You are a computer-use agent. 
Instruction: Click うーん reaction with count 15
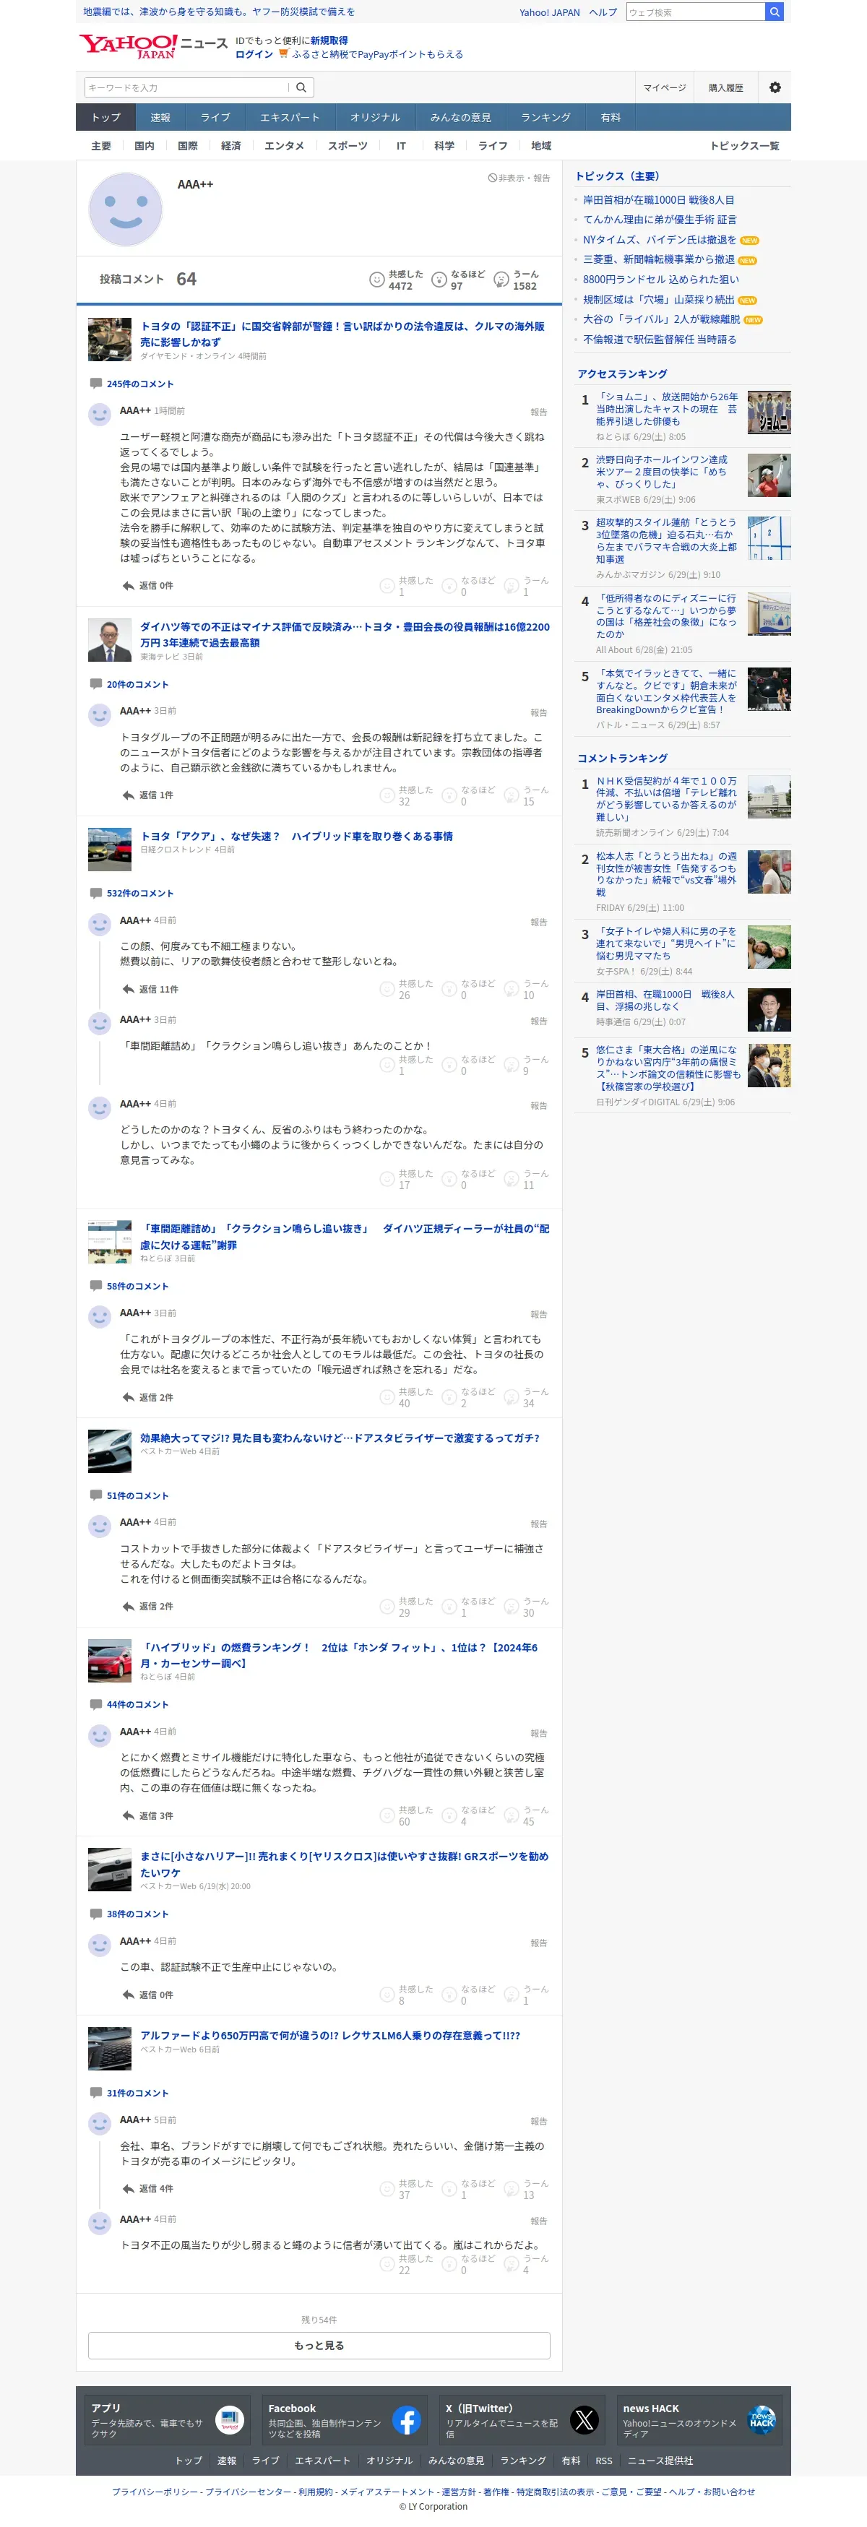point(527,795)
